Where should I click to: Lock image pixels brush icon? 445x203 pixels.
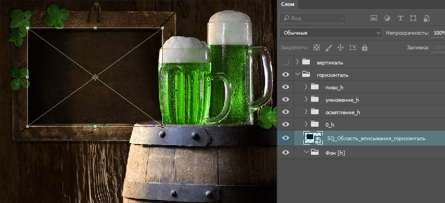coord(328,48)
